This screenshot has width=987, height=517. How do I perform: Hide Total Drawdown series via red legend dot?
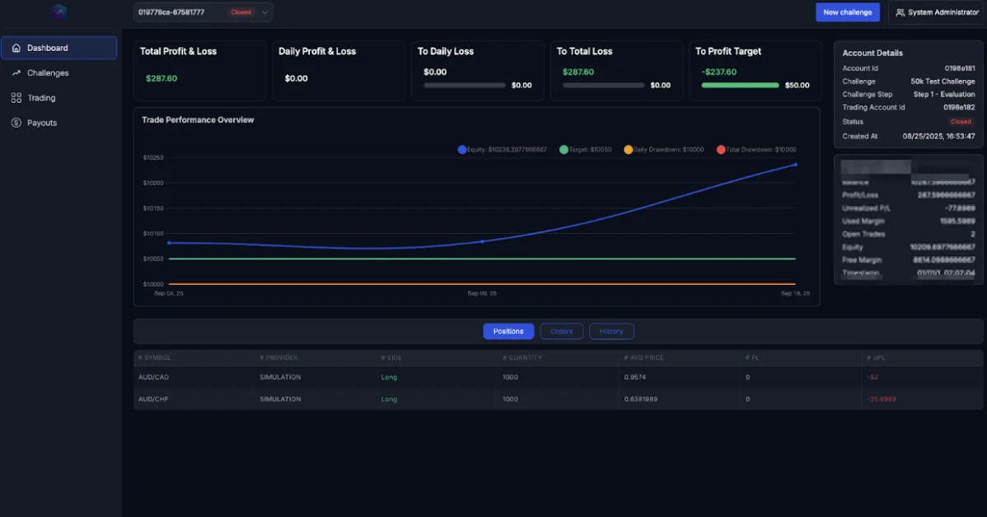pyautogui.click(x=721, y=150)
